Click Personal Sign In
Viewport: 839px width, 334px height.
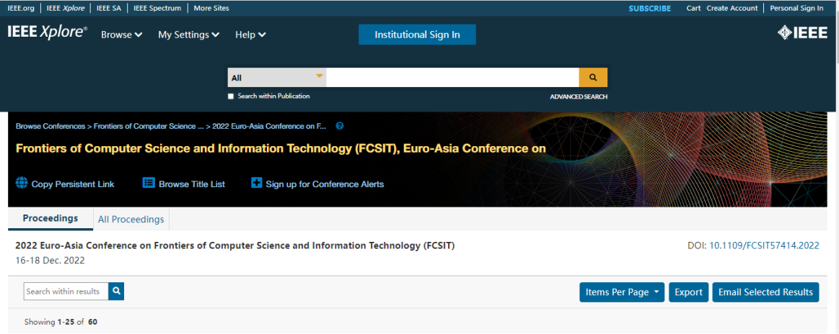[796, 8]
